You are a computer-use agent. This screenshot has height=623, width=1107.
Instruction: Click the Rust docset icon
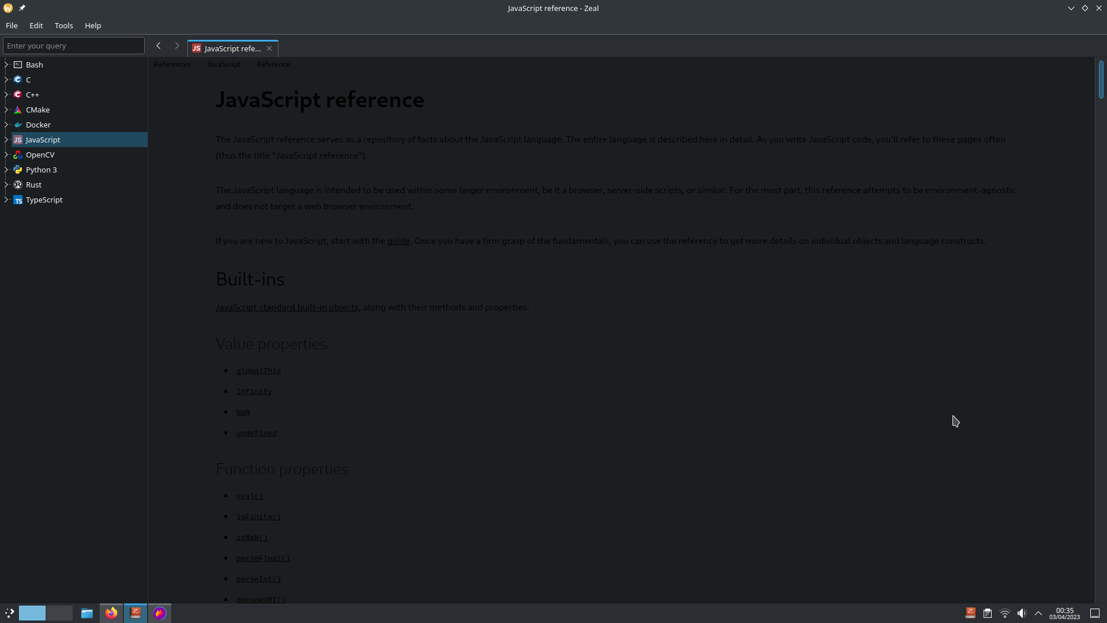click(18, 185)
